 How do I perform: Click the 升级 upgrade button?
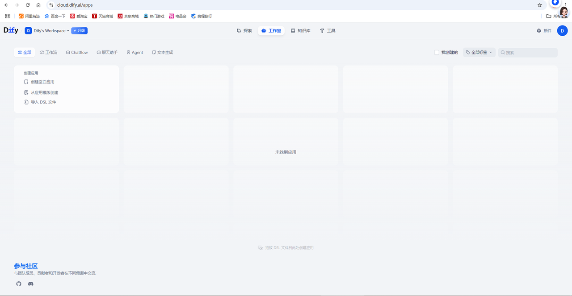(x=80, y=31)
